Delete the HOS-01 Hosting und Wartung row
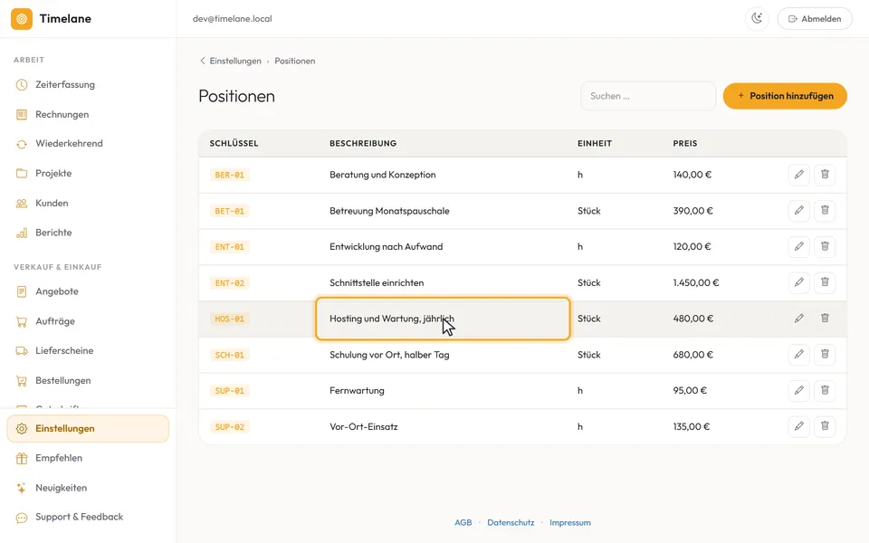The width and height of the screenshot is (869, 543). click(825, 318)
